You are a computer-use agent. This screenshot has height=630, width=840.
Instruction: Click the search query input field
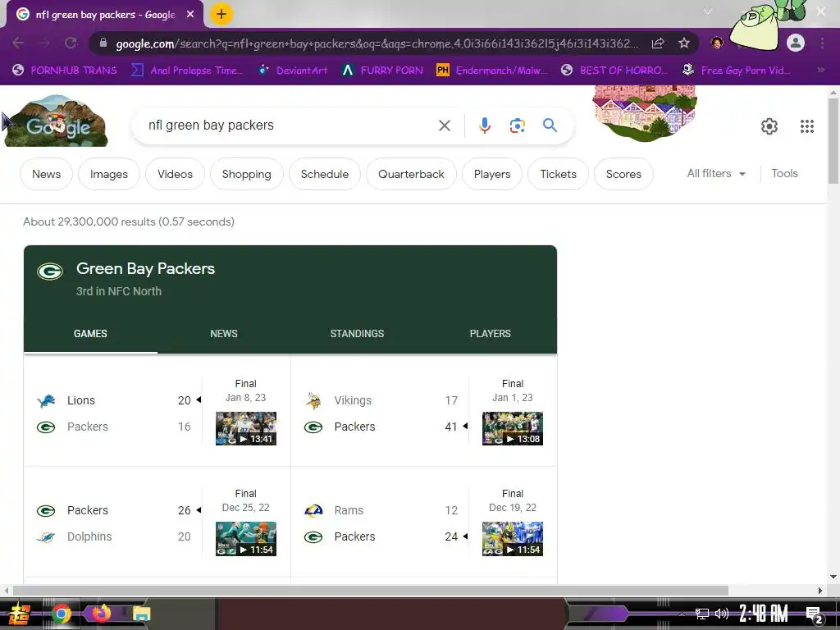tap(290, 126)
